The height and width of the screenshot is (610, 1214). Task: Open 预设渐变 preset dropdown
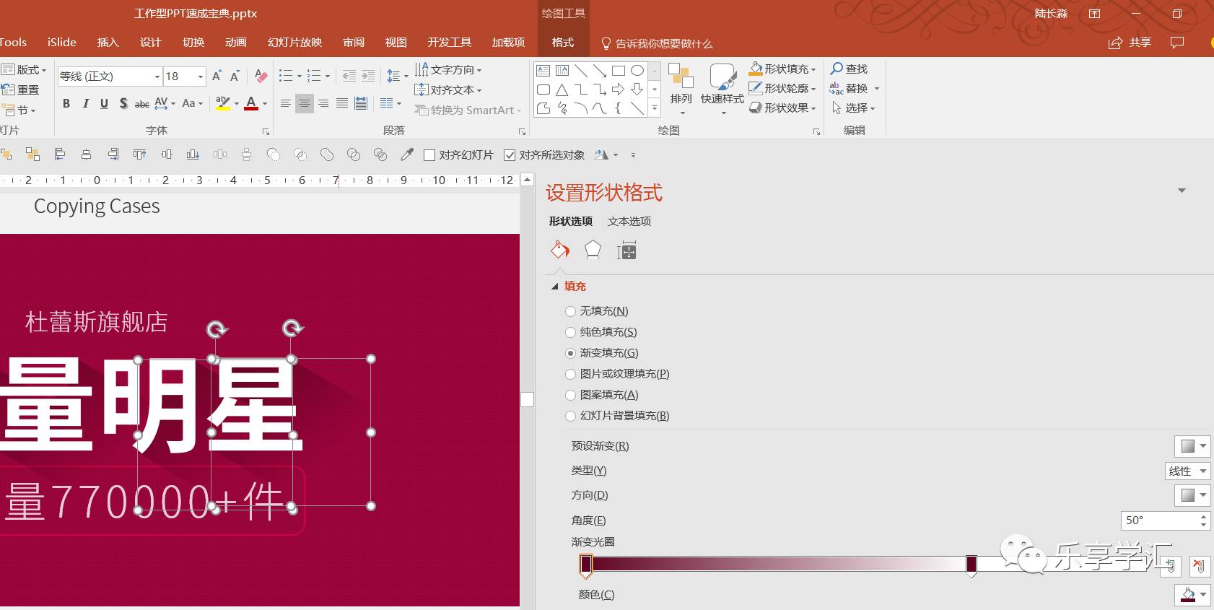(1192, 446)
